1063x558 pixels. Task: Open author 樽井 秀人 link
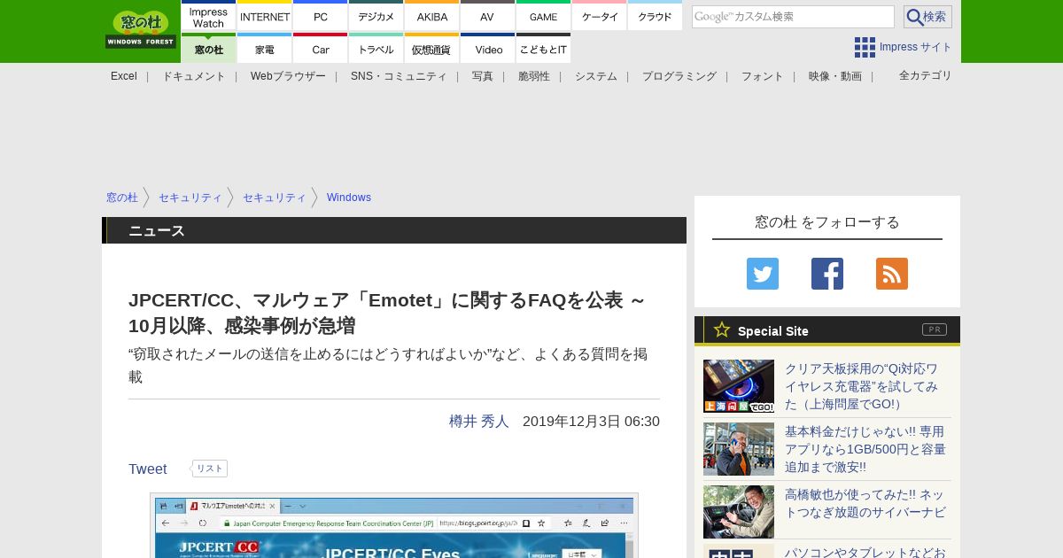(479, 422)
